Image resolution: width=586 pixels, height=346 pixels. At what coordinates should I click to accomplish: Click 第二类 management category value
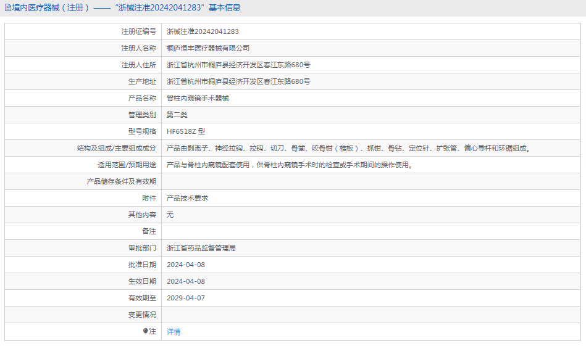click(177, 115)
